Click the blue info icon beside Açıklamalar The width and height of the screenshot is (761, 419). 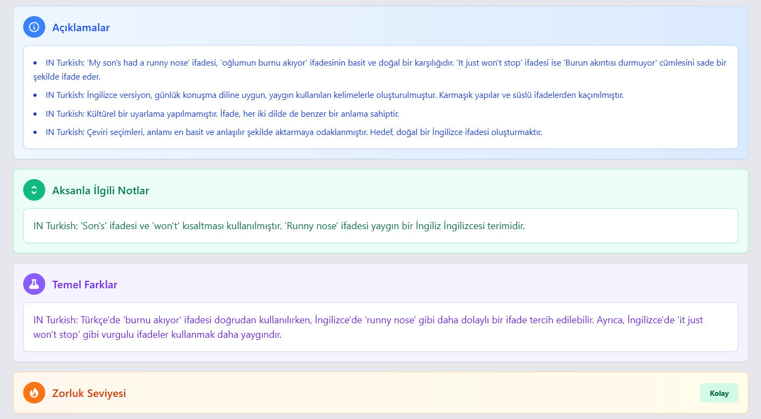coord(34,26)
